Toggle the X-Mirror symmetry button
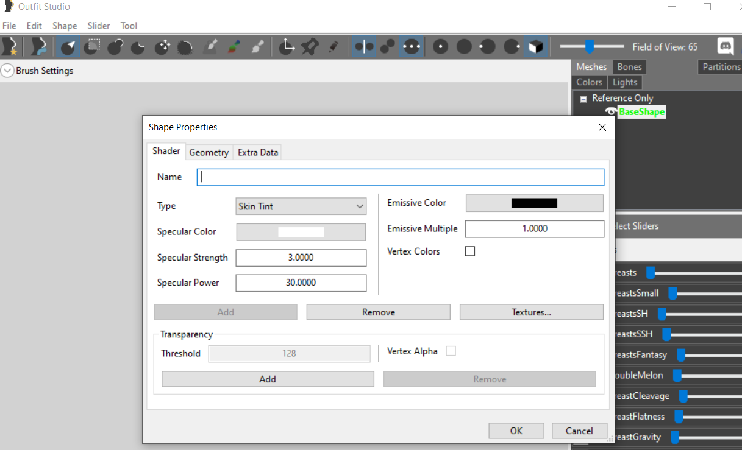Image resolution: width=742 pixels, height=450 pixels. 364,47
